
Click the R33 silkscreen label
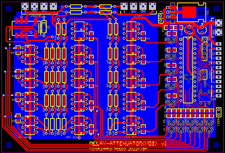(182, 33)
